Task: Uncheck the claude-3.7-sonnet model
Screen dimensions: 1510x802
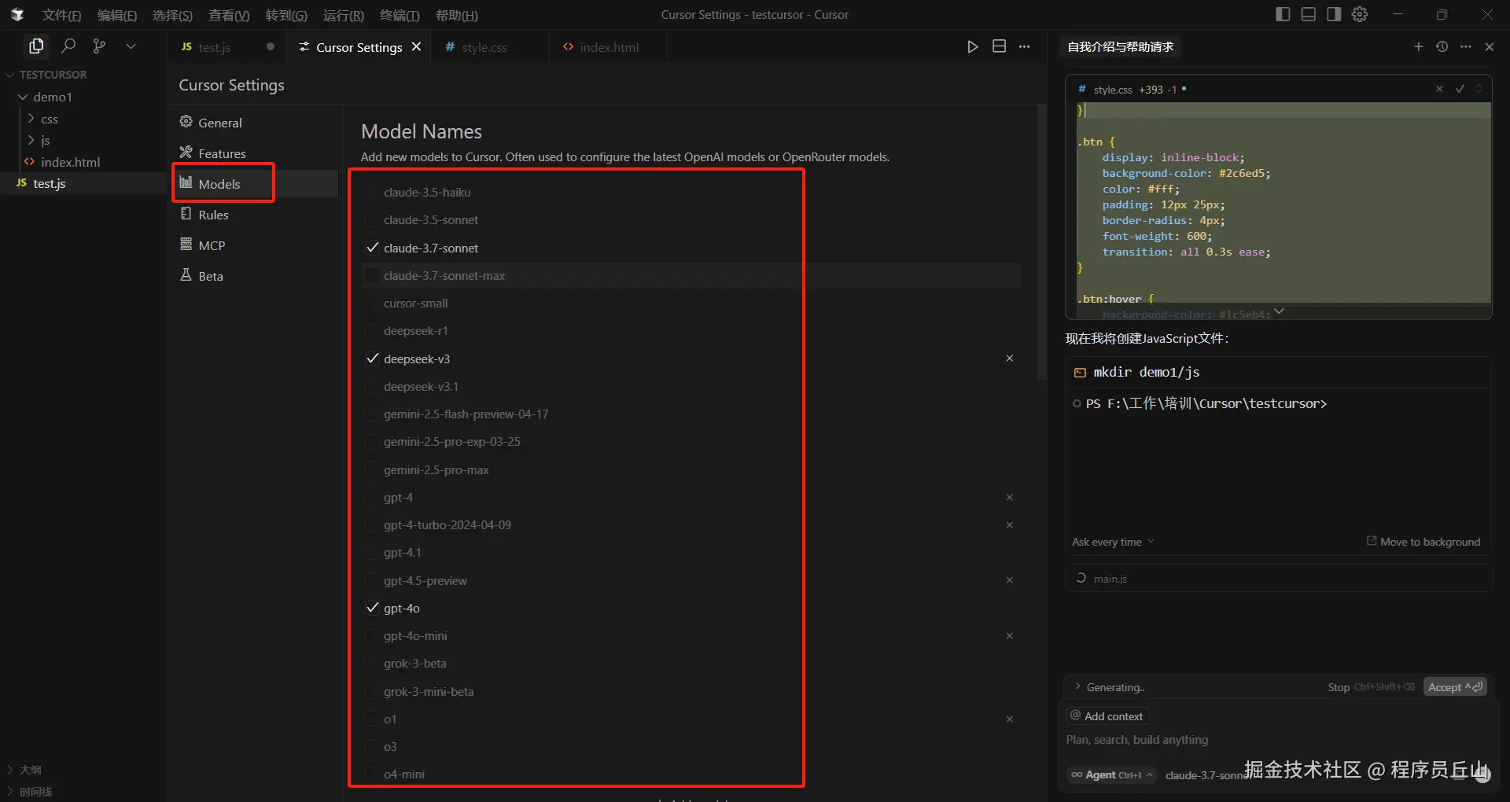Action: tap(373, 248)
